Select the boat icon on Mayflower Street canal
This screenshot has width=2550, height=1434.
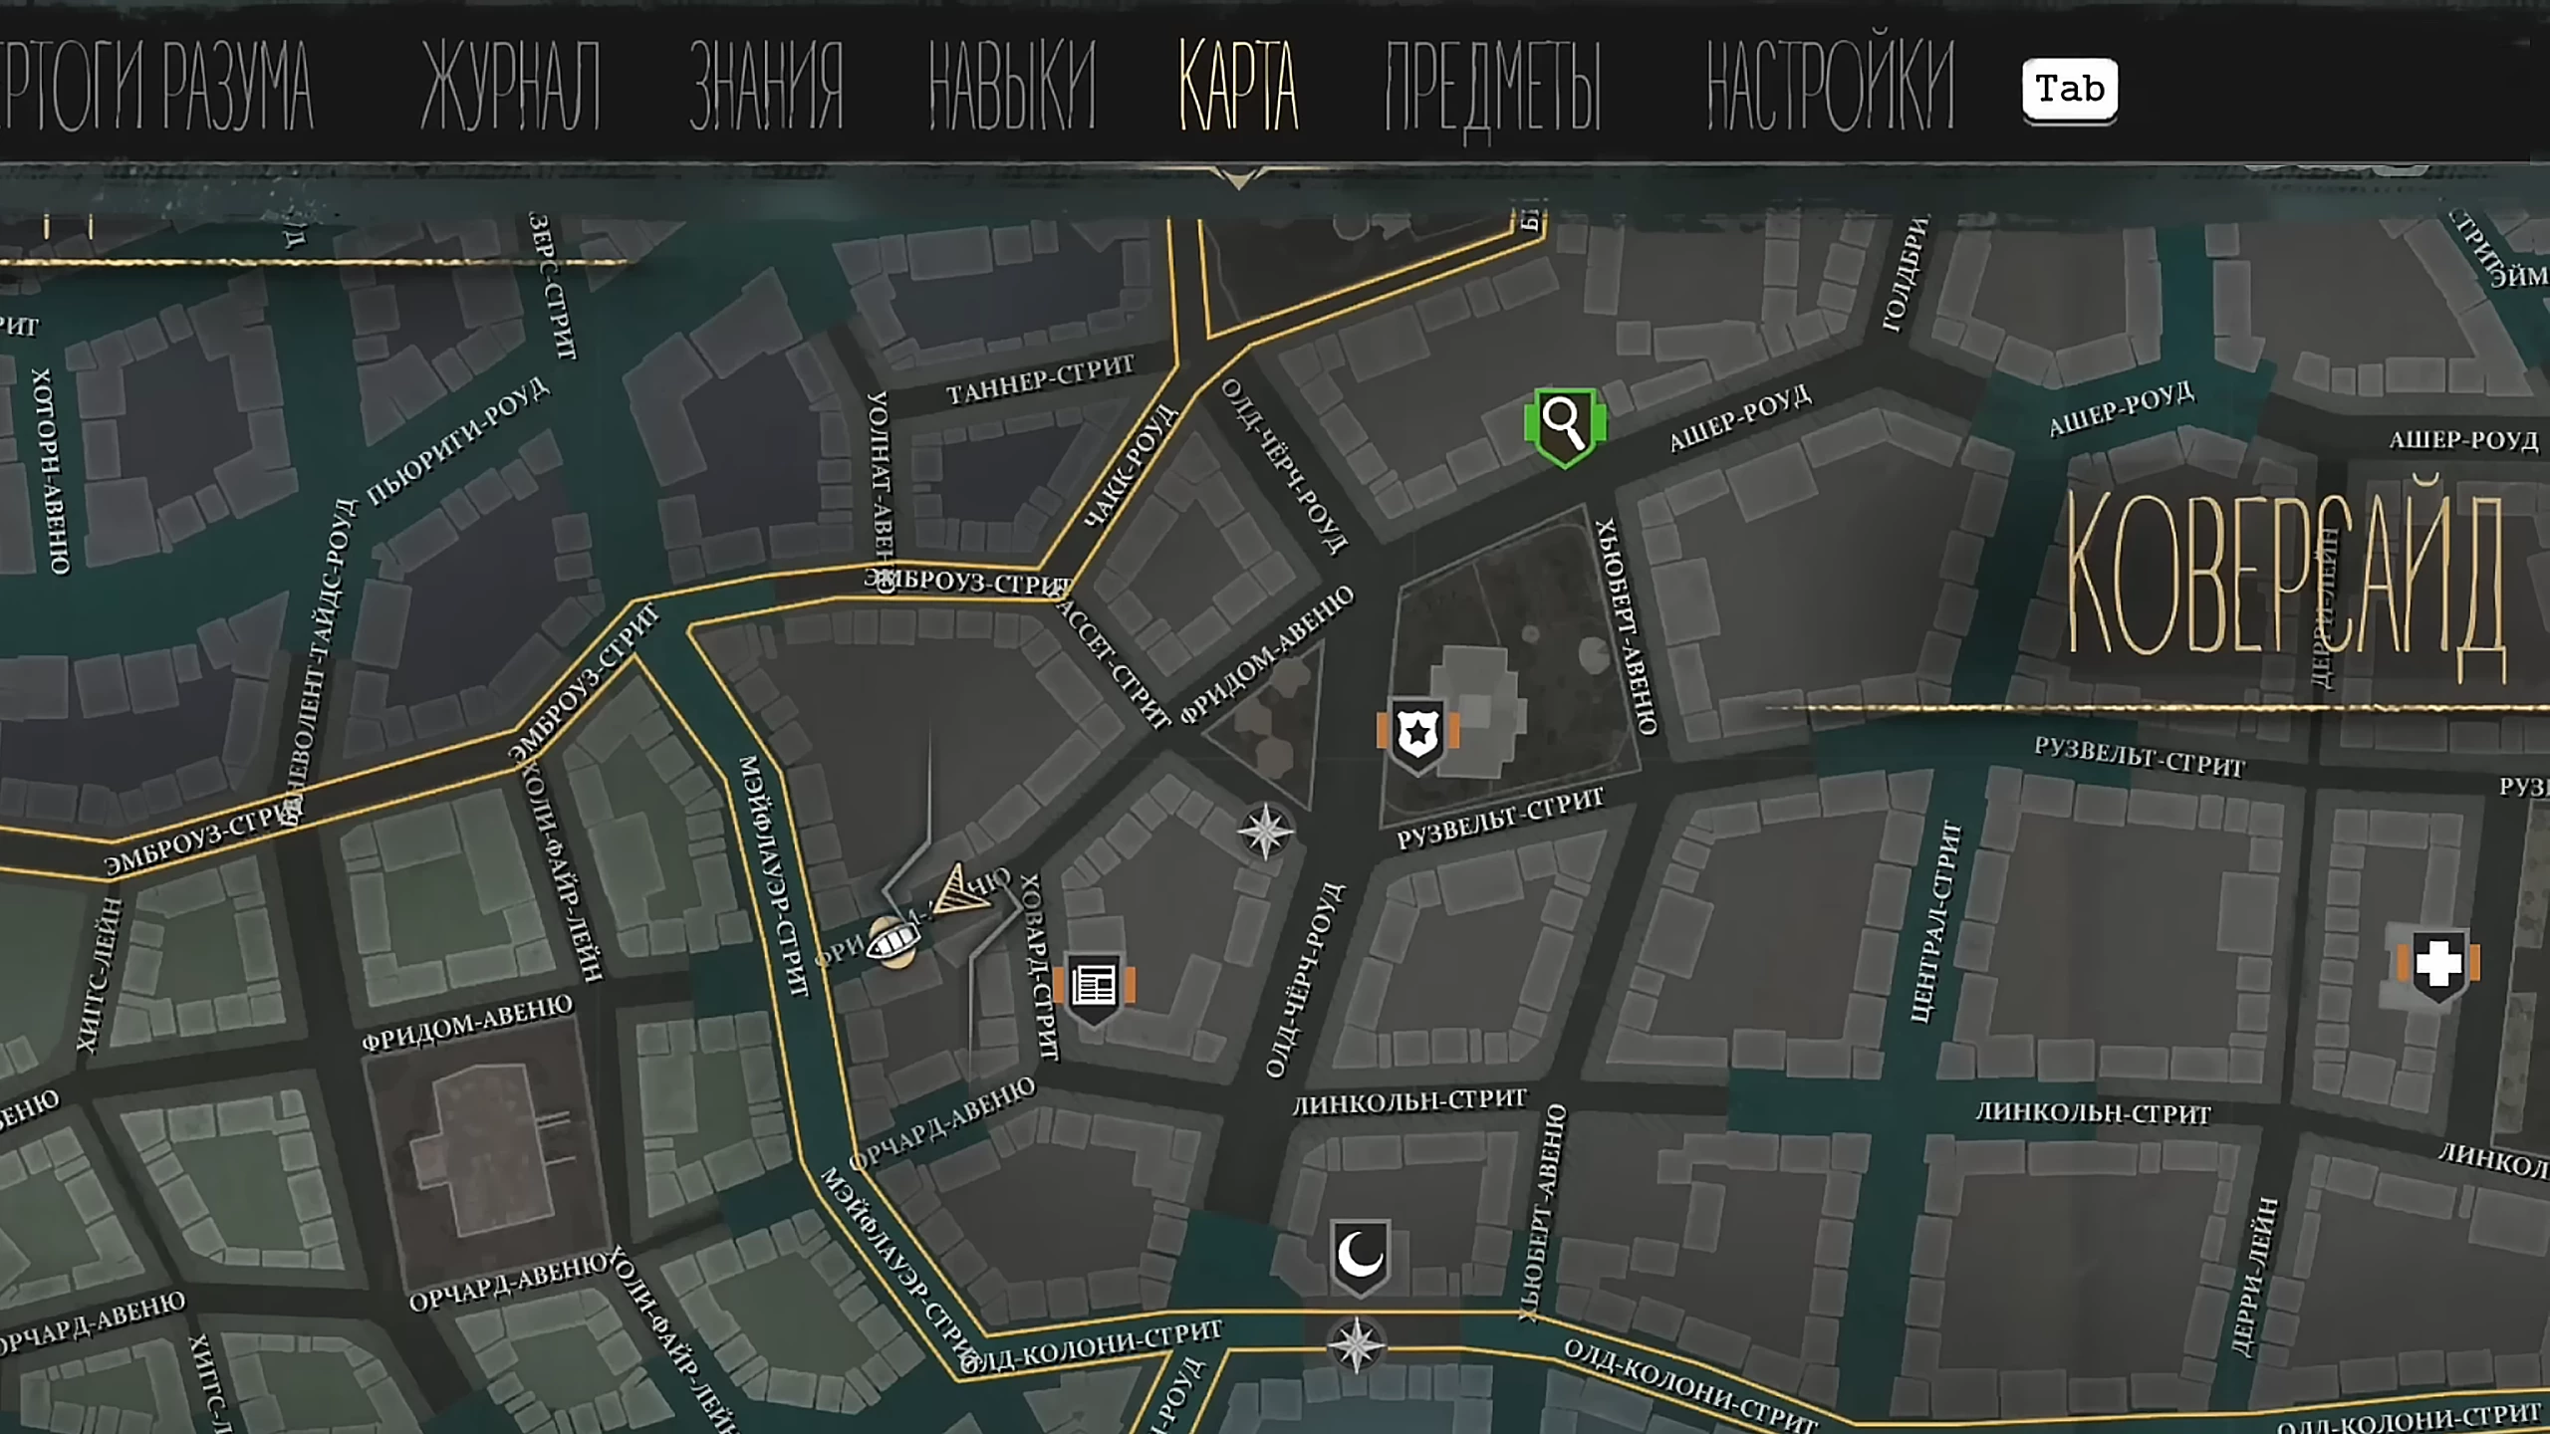click(x=892, y=940)
